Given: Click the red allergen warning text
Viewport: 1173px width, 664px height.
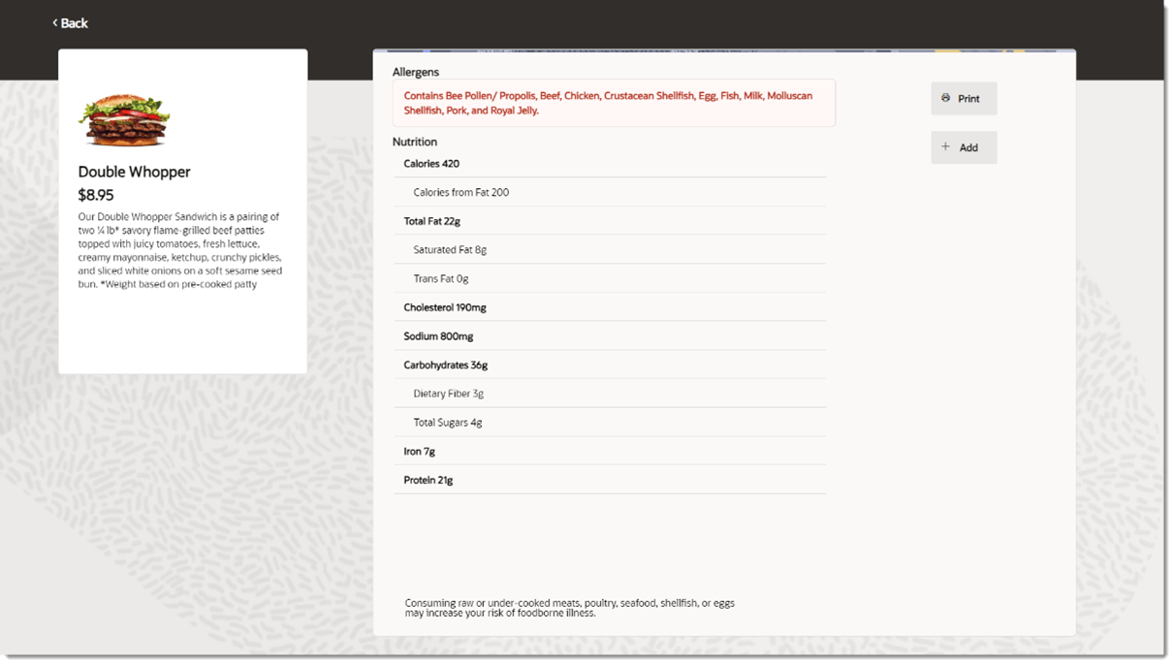Looking at the screenshot, I should [608, 103].
